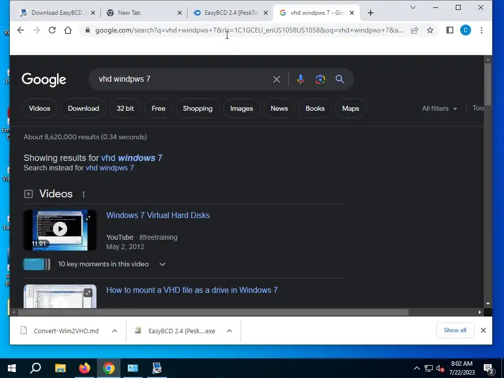
Task: Open the tab search dropdown arrow
Action: [x=413, y=7]
